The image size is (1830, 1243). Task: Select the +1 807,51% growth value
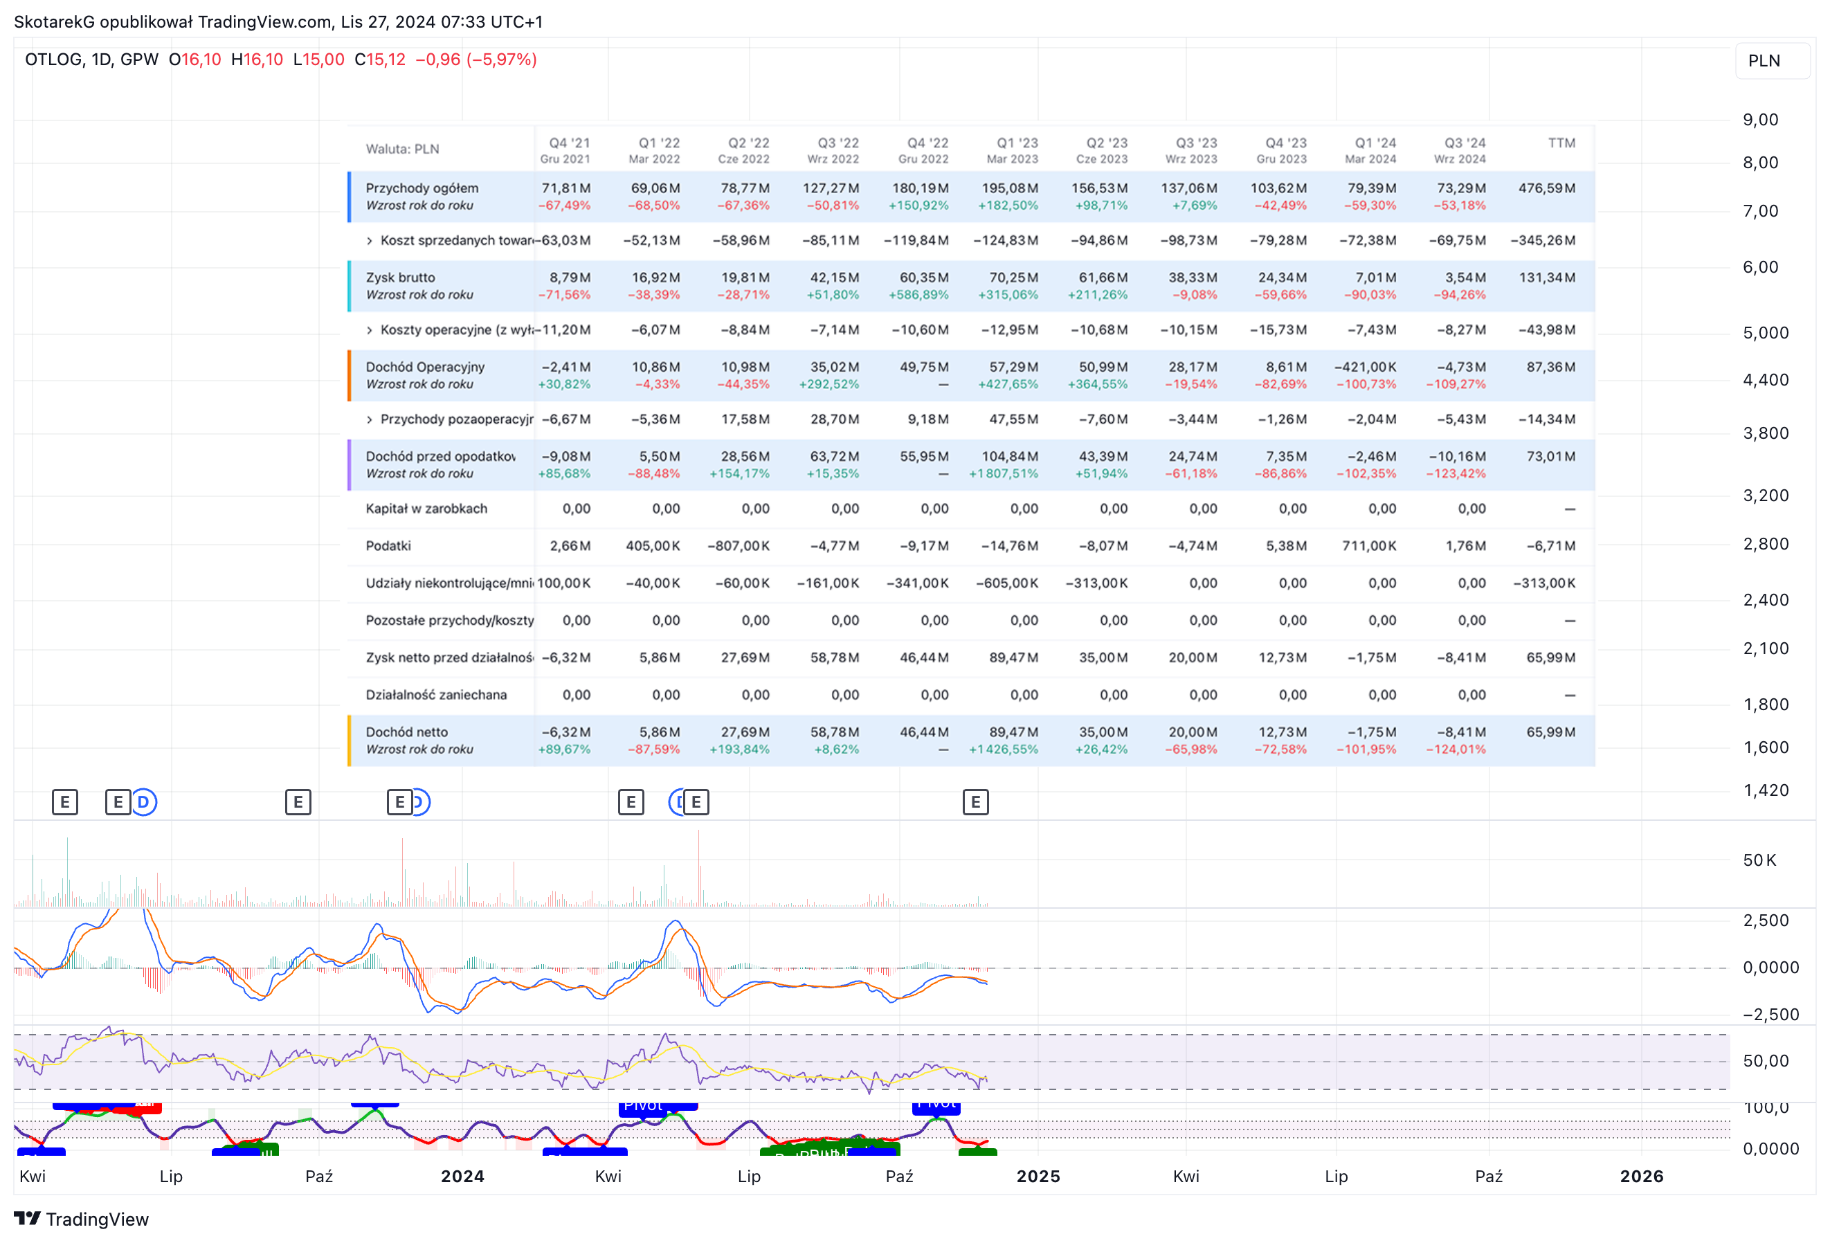tap(1003, 474)
